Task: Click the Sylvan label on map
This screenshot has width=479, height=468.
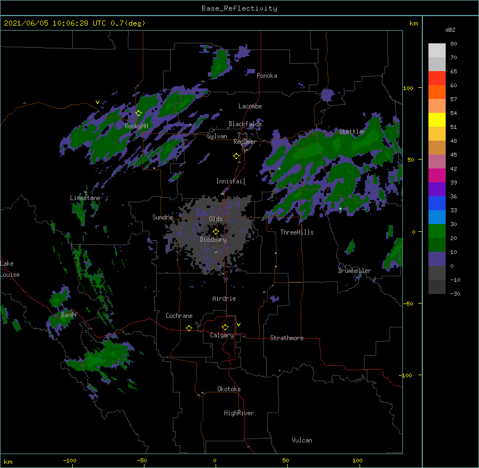Action: coord(217,136)
